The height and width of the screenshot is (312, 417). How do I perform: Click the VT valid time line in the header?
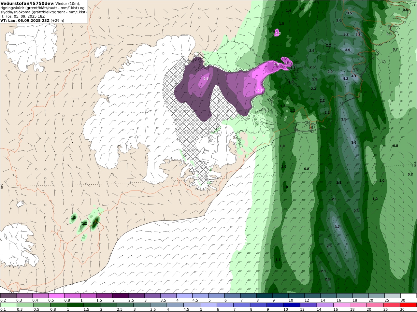(x=32, y=20)
